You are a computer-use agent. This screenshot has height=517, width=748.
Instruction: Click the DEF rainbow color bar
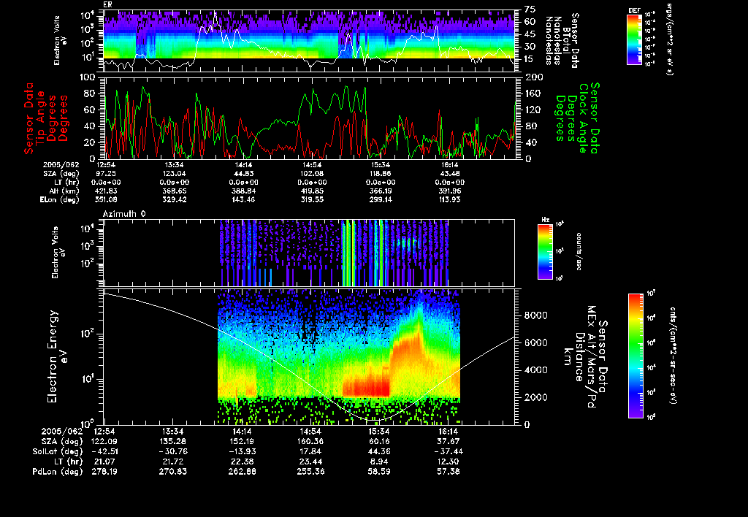(634, 39)
